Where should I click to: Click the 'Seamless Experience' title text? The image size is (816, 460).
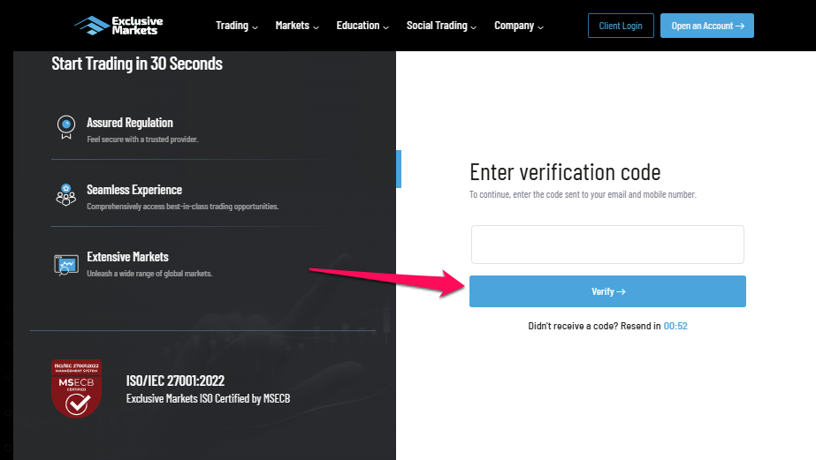134,190
